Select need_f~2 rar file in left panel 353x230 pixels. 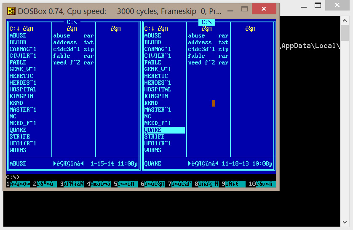pyautogui.click(x=73, y=63)
